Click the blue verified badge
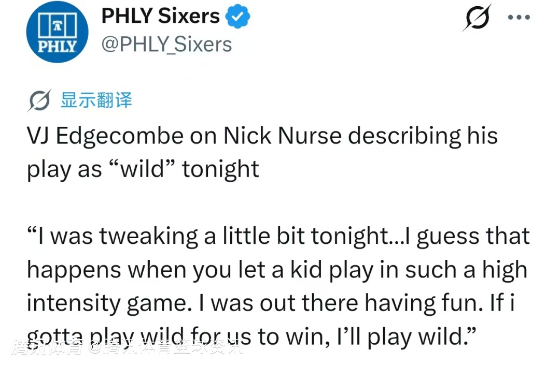The height and width of the screenshot is (365, 560). click(237, 17)
